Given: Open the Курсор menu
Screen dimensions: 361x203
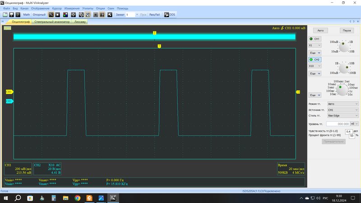Looking at the screenshot, I should coord(57,8).
